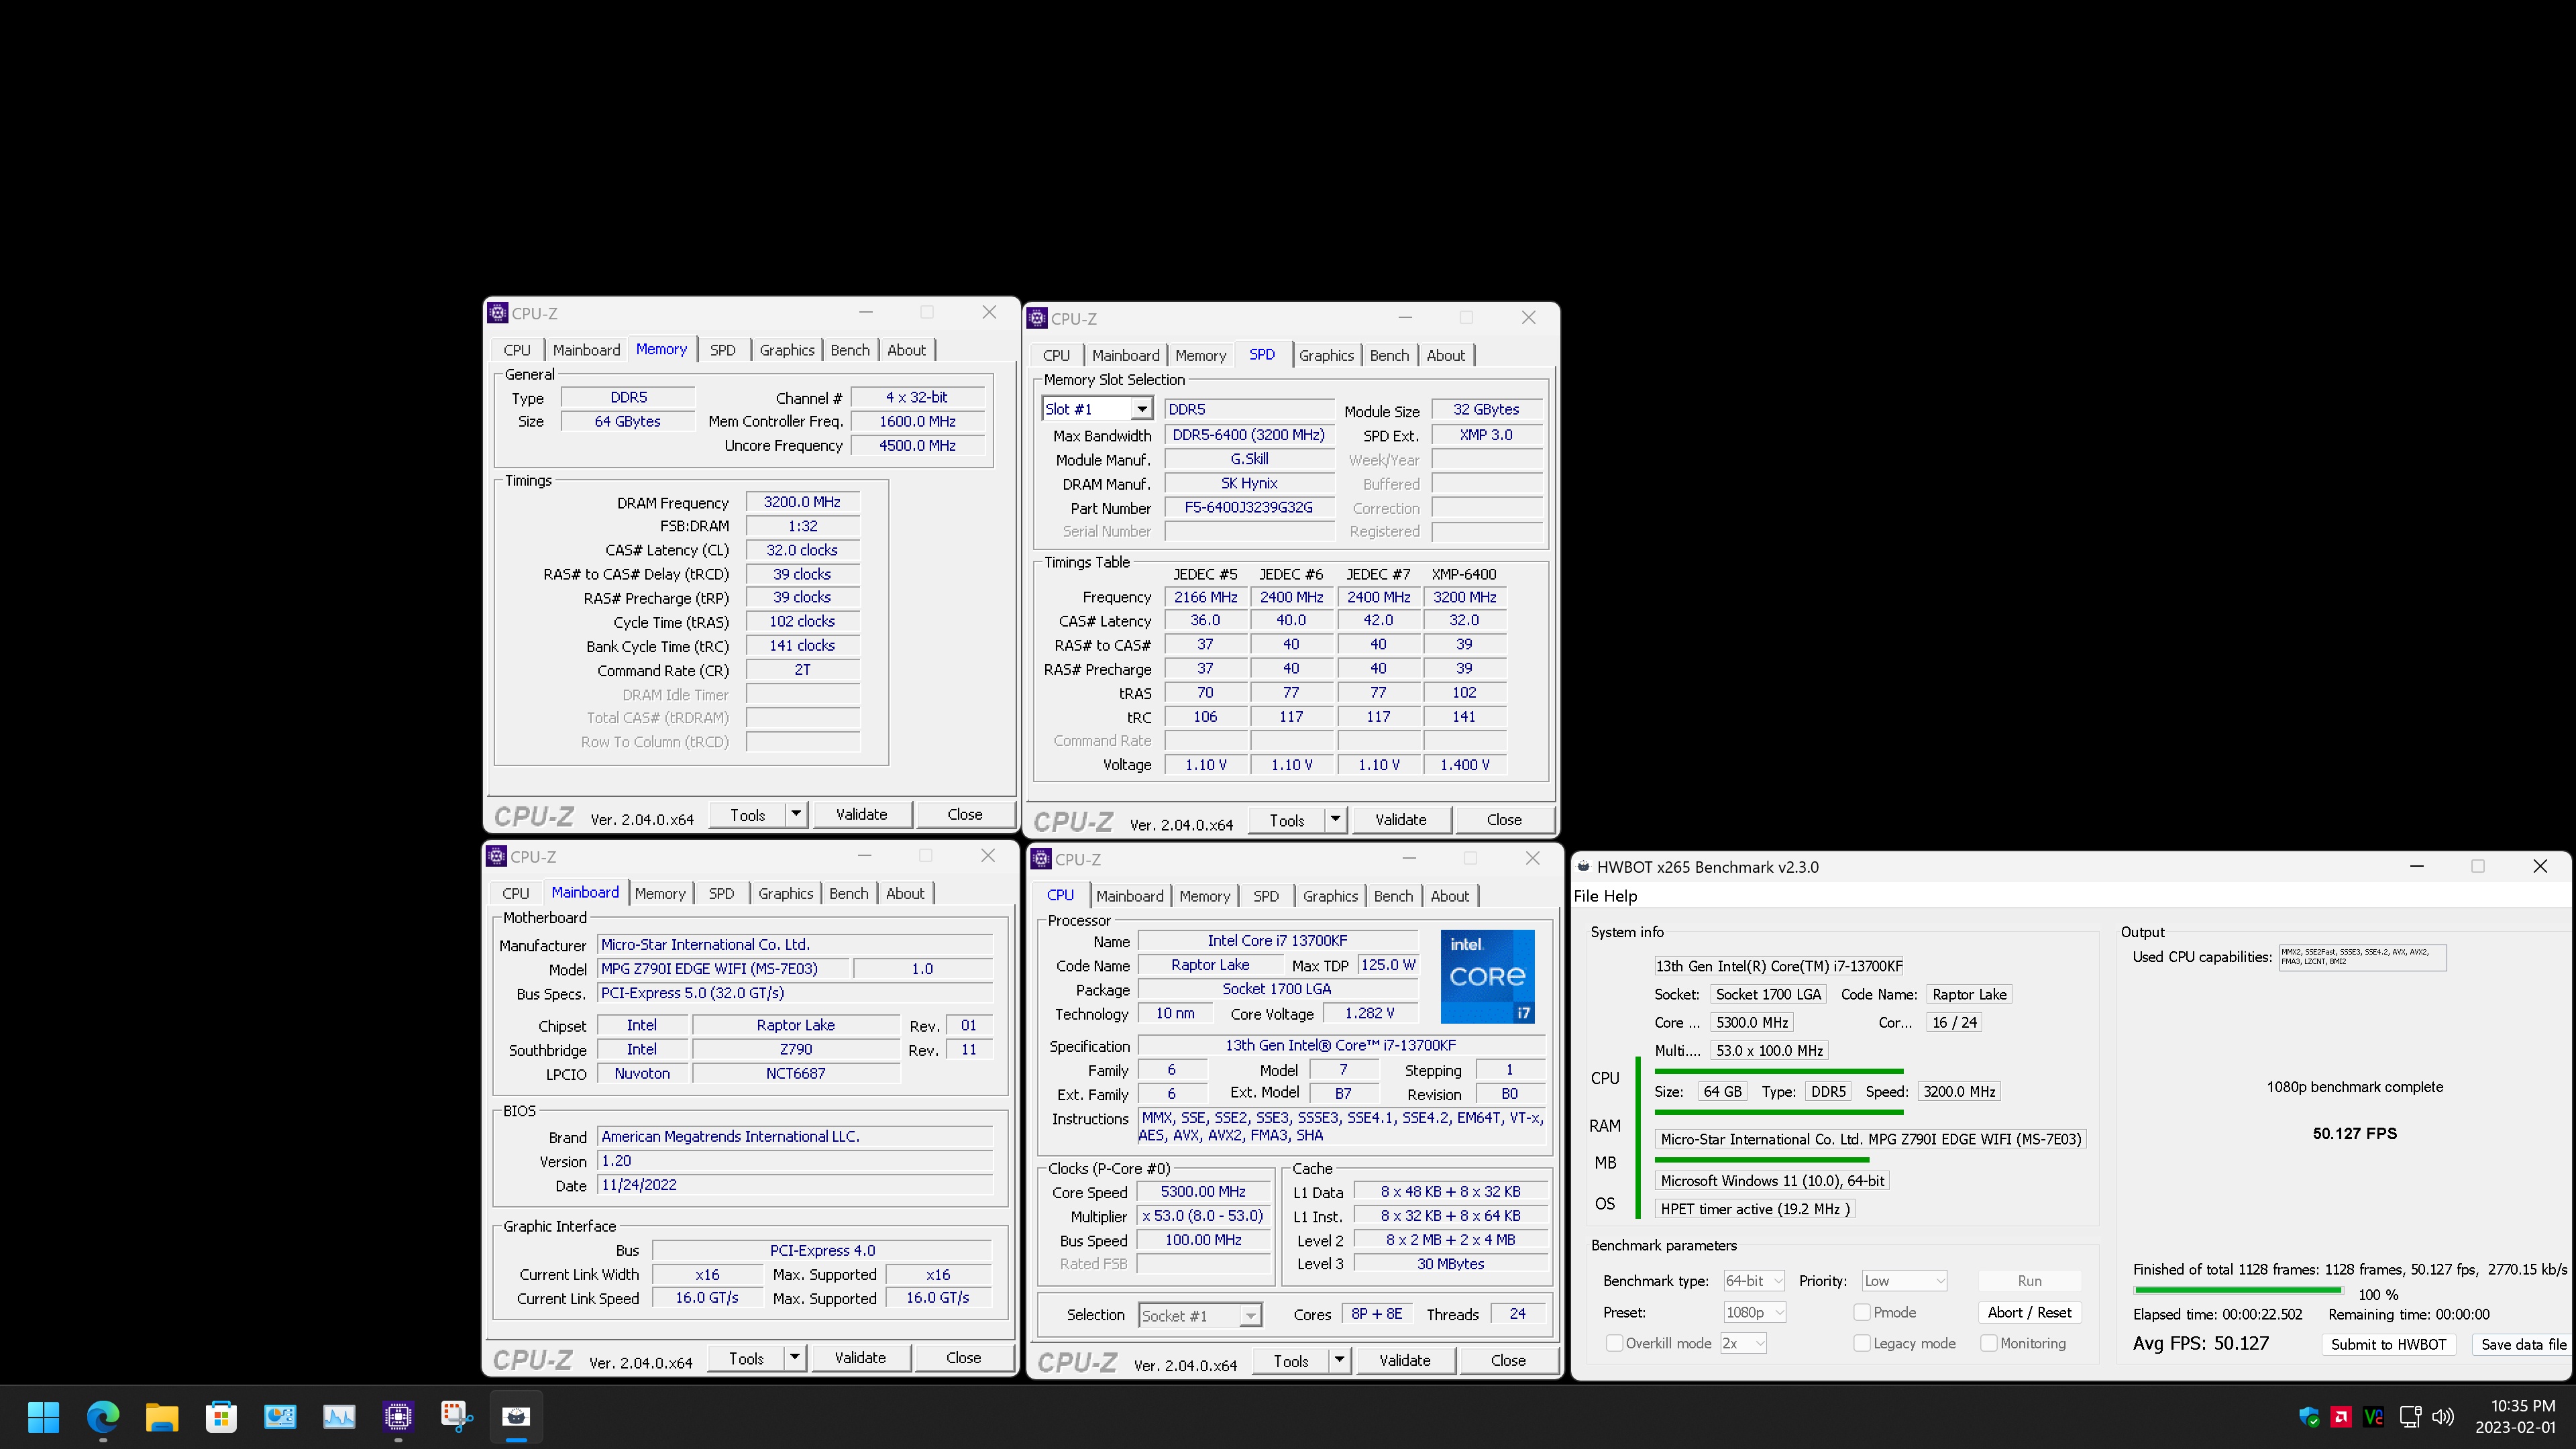Open the Windows Start menu
The image size is (2576, 1449).
coord(43,1417)
